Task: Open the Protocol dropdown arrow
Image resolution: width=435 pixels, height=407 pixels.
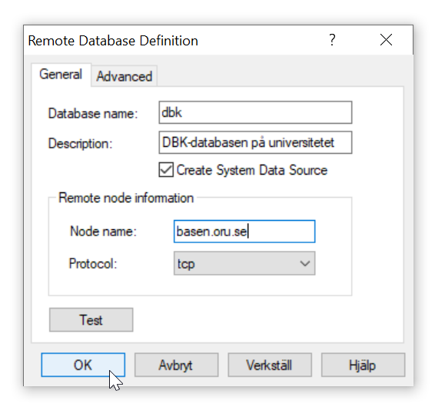Action: click(x=305, y=263)
